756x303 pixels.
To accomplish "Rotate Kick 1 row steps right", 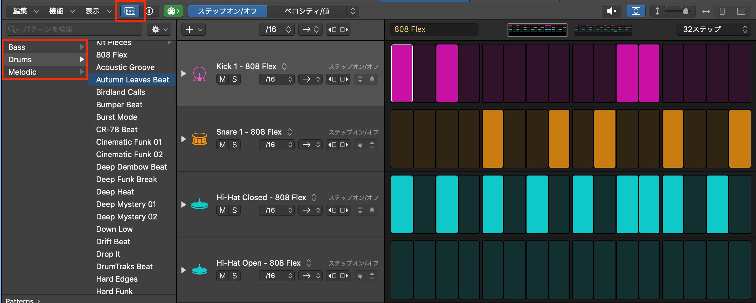I will pos(344,79).
